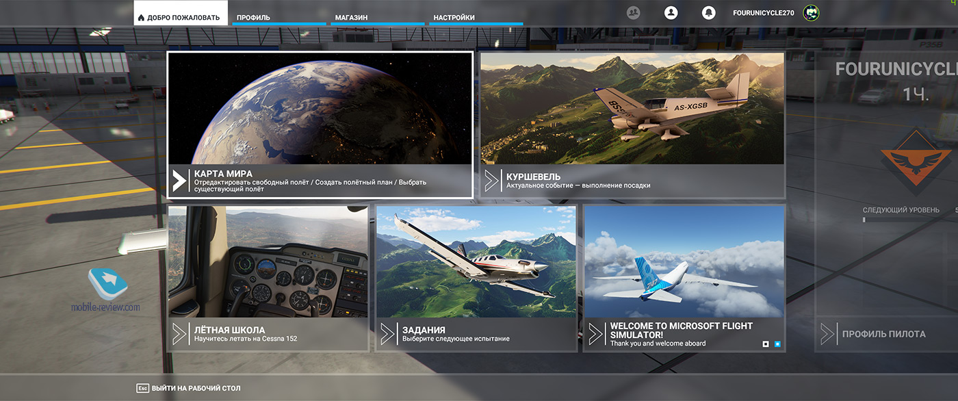The image size is (958, 401).
Task: Click the Научитесь летать на Cessna 152 text
Action: click(246, 339)
